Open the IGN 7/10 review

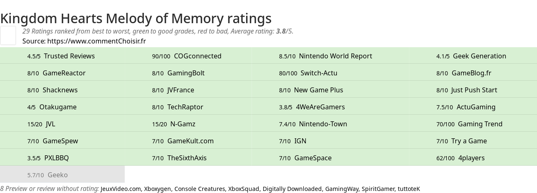click(x=300, y=141)
